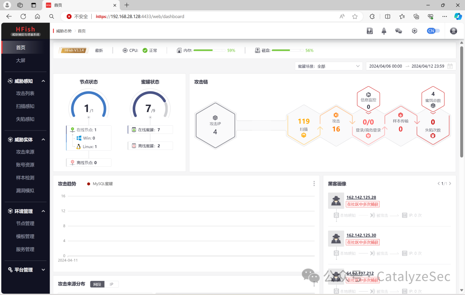Click the 扫描 hexagon showing 119
This screenshot has height=295, width=465.
(x=304, y=125)
